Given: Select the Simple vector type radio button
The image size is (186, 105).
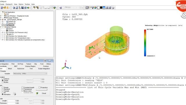Looking at the screenshot, I should [3, 87].
